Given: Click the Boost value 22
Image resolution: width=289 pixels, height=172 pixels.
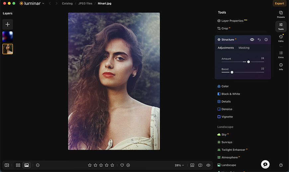Looking at the screenshot, I should 262,69.
